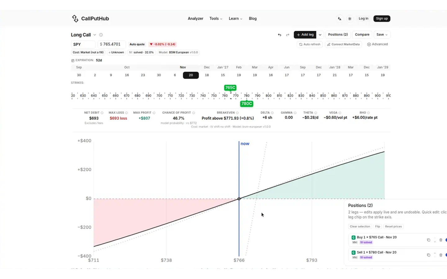Click the 780C leg chip on strike axis

(246, 104)
